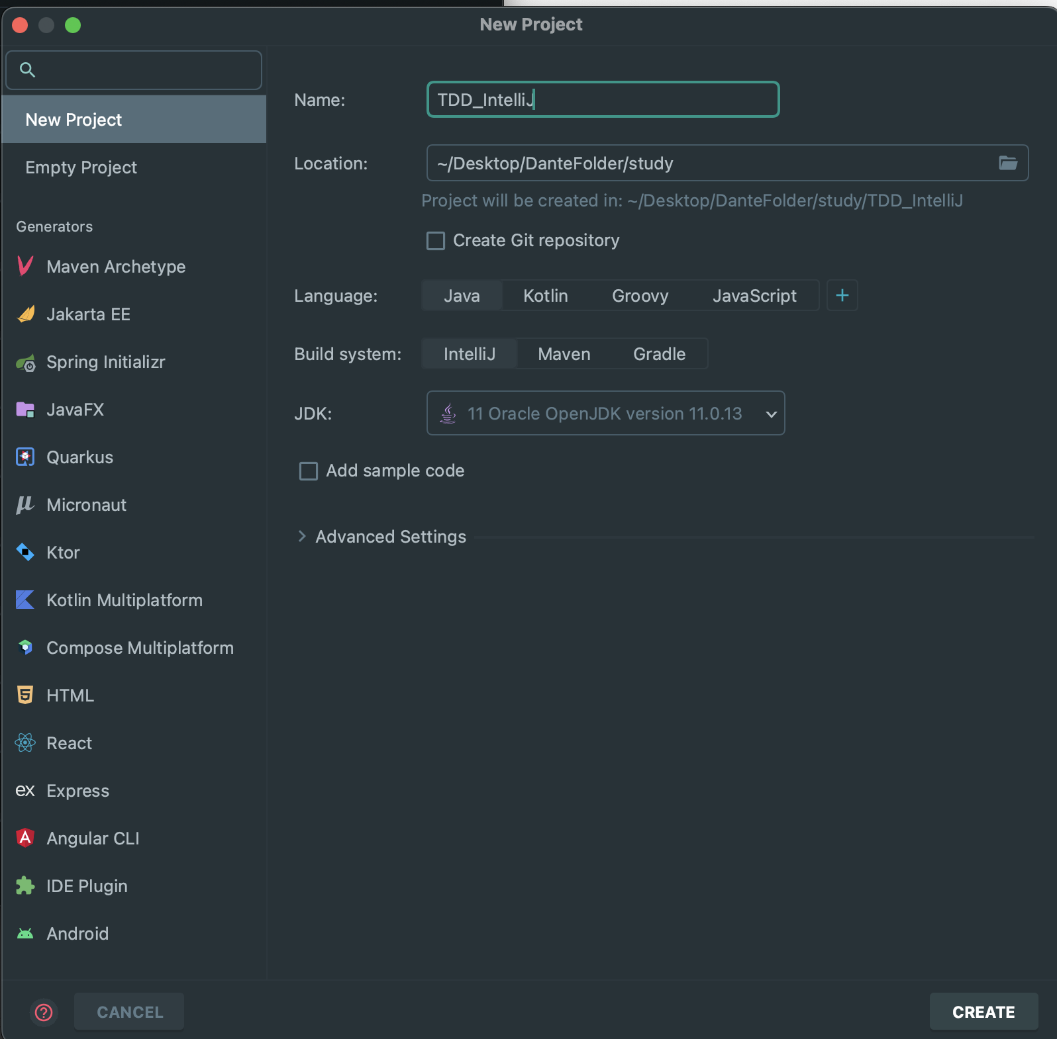The width and height of the screenshot is (1057, 1039).
Task: Browse for location using the folder icon
Action: point(1008,163)
